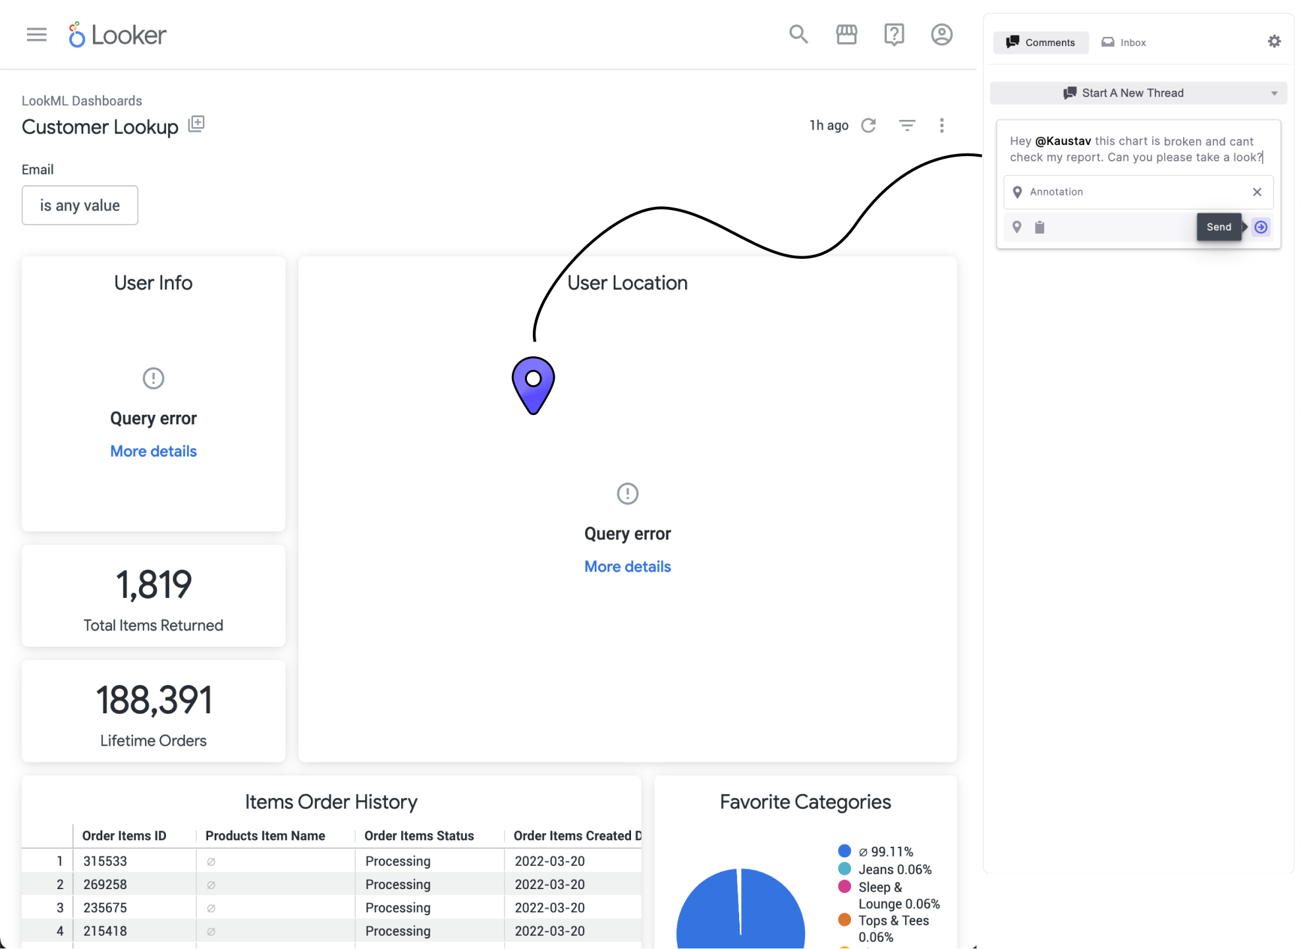This screenshot has width=1301, height=949.
Task: Click More details link under User Location error
Action: (x=627, y=565)
